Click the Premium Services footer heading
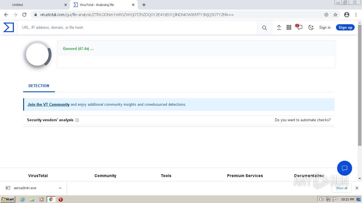The image size is (362, 203). click(245, 176)
